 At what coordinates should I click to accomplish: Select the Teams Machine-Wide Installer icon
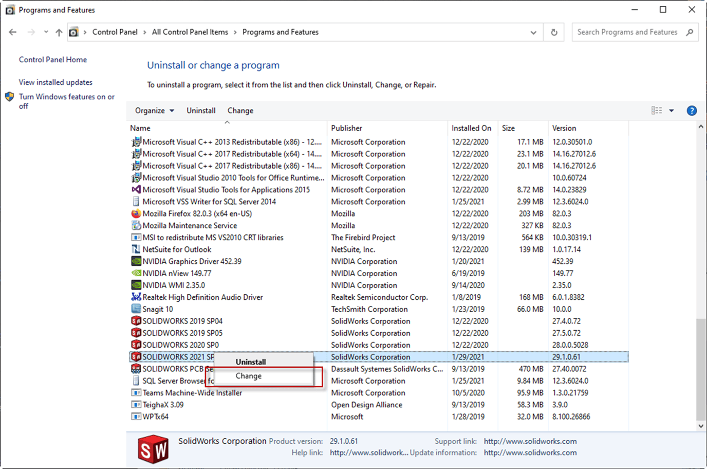pos(136,392)
